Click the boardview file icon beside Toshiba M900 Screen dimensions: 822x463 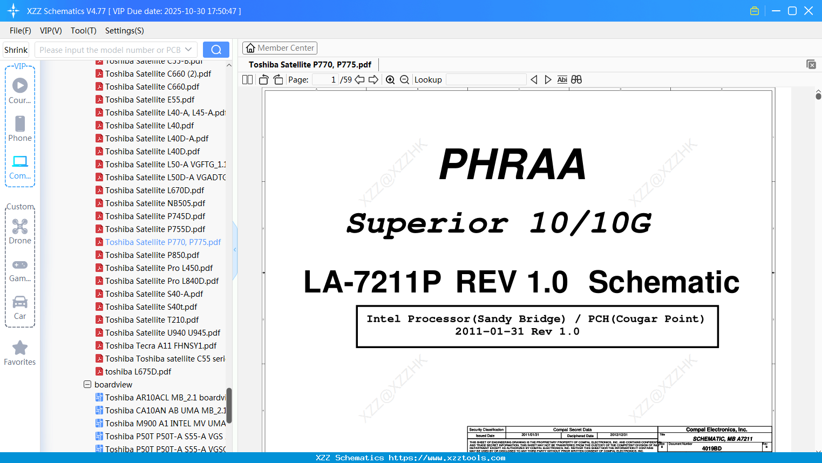click(x=99, y=423)
